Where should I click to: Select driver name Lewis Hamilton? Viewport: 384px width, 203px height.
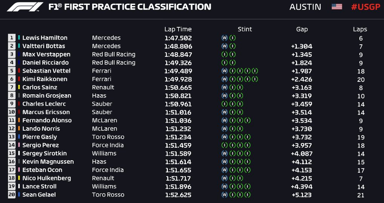(x=45, y=38)
